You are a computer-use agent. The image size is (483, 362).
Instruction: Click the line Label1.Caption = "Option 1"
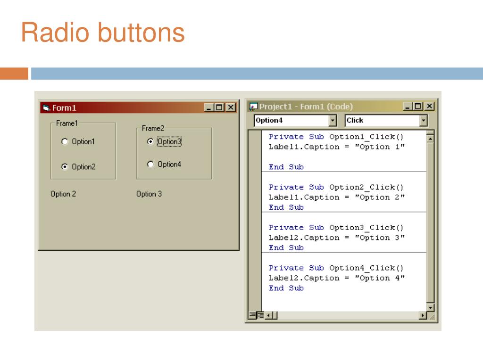click(x=336, y=147)
